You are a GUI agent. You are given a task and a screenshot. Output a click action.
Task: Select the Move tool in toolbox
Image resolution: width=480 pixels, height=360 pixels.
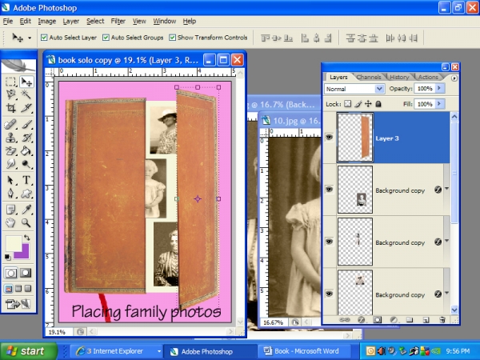coord(26,82)
